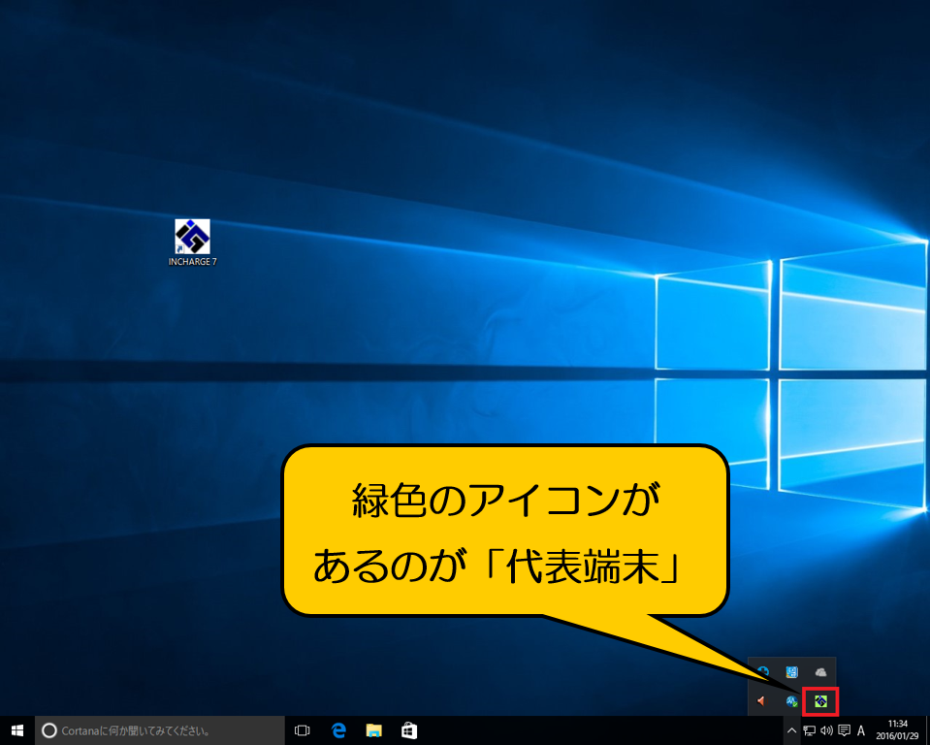The width and height of the screenshot is (930, 745).
Task: Open the blue monitor tray icon with green check
Action: coord(791,701)
